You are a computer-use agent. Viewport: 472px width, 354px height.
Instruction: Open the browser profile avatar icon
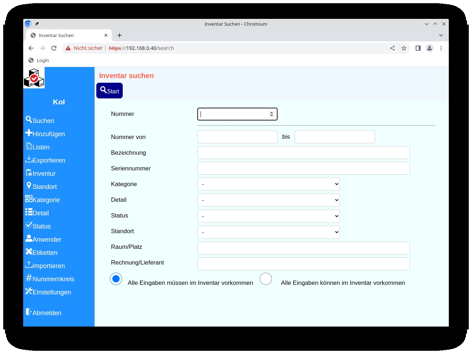(430, 48)
